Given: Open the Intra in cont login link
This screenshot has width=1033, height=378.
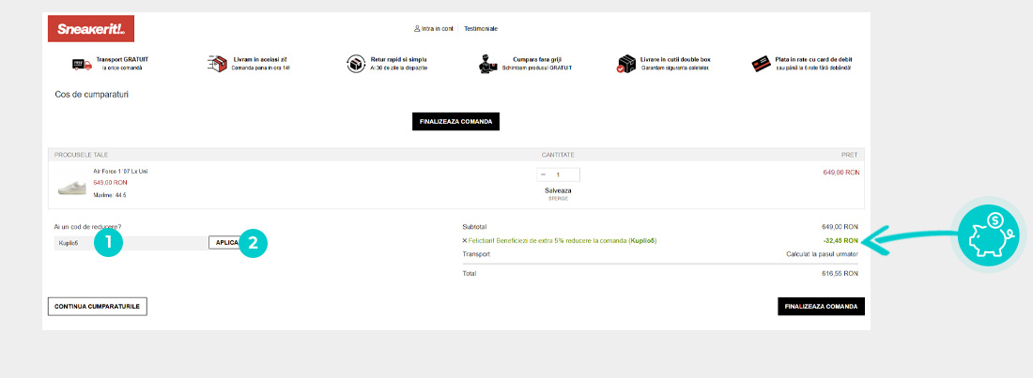Looking at the screenshot, I should coord(434,29).
